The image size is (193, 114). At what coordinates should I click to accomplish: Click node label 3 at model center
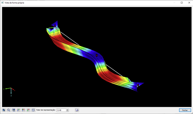point(96,55)
